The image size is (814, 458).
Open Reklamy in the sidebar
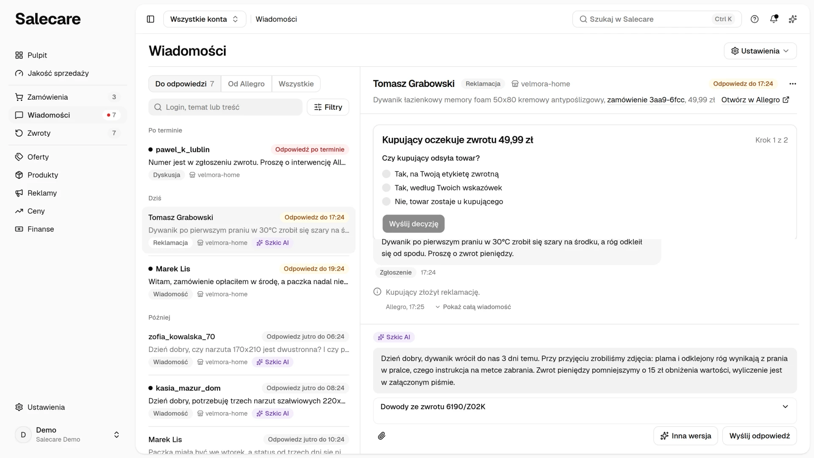[68, 193]
